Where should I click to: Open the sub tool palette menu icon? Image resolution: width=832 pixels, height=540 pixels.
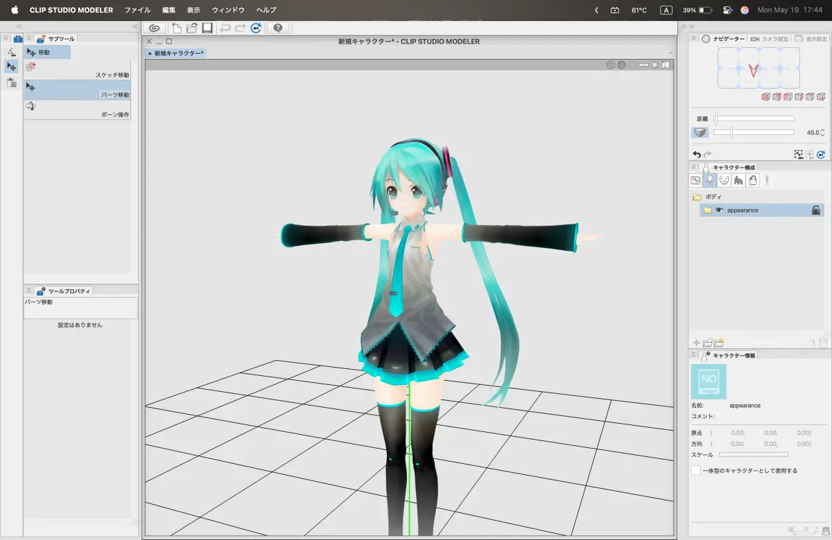29,38
